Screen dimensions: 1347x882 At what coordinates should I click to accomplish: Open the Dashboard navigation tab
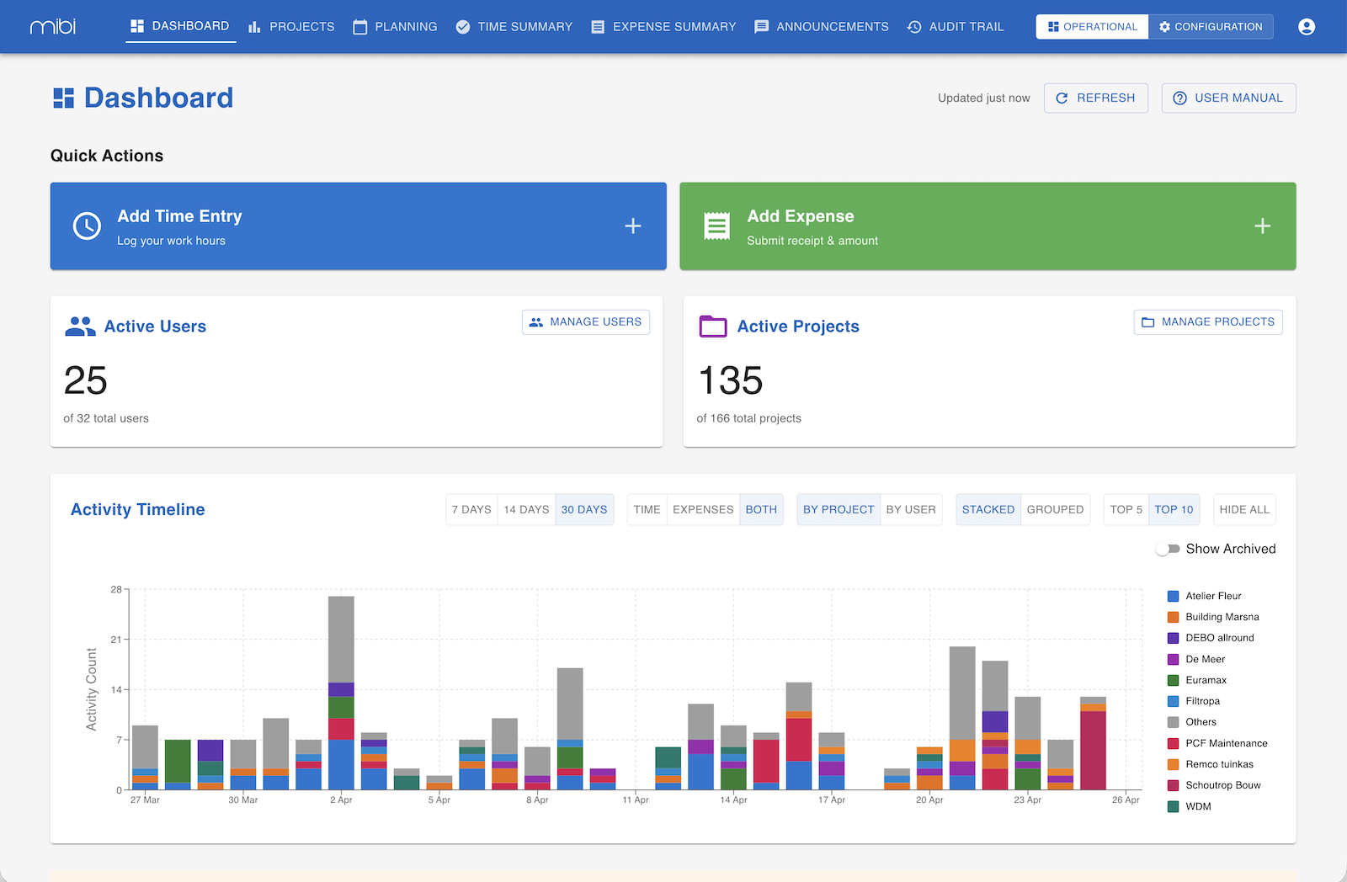[180, 26]
